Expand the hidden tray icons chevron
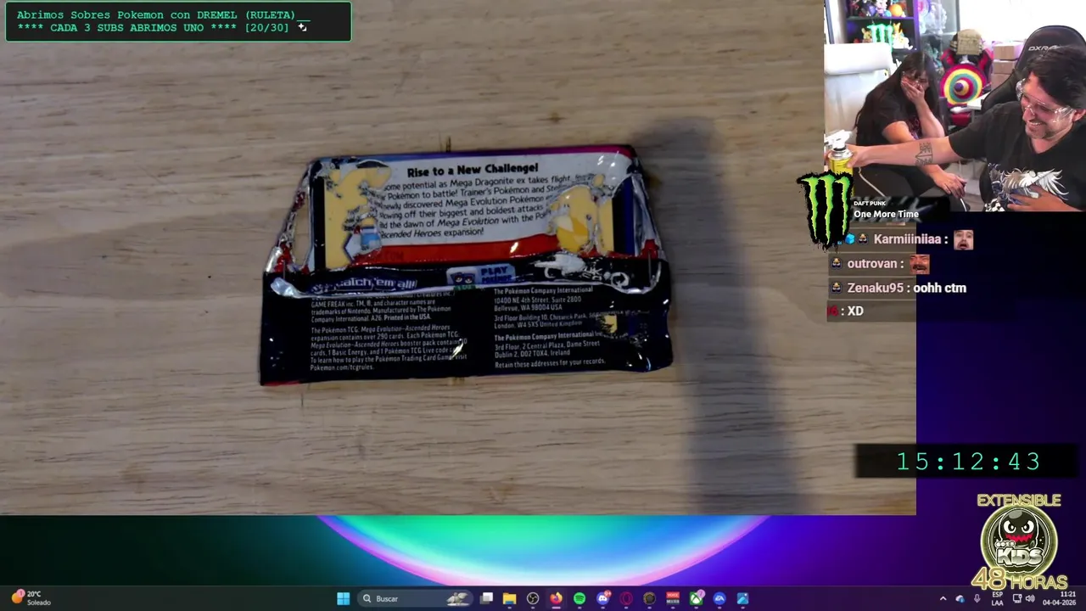The width and height of the screenshot is (1086, 611). point(943,598)
